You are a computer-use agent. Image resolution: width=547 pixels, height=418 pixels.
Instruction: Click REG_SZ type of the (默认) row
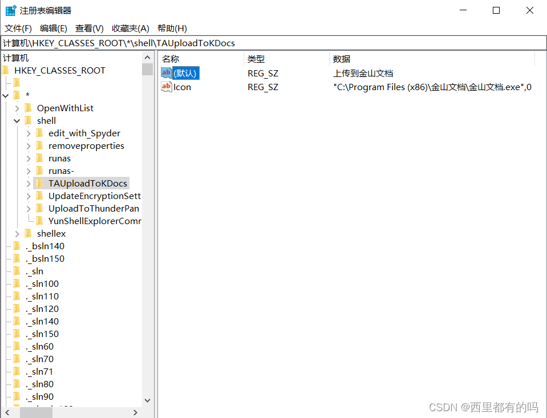tap(263, 74)
